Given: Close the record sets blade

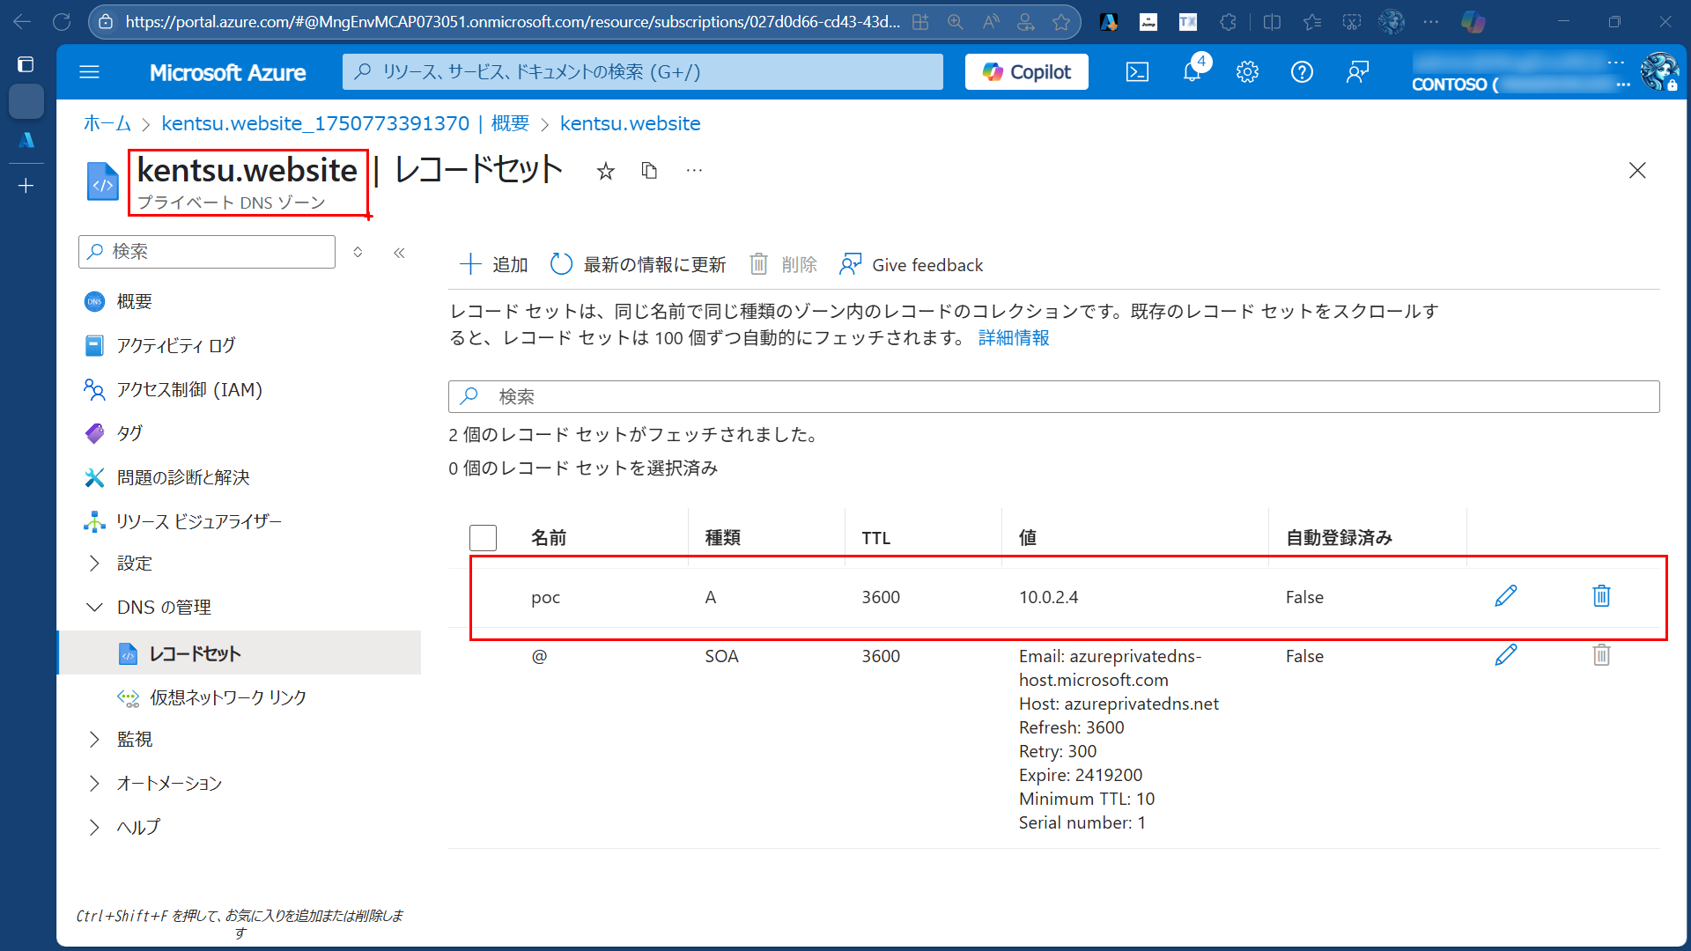Looking at the screenshot, I should click(1637, 170).
